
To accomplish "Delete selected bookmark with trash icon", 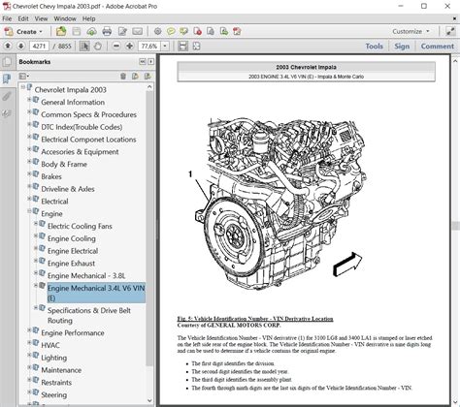I will 123,77.
